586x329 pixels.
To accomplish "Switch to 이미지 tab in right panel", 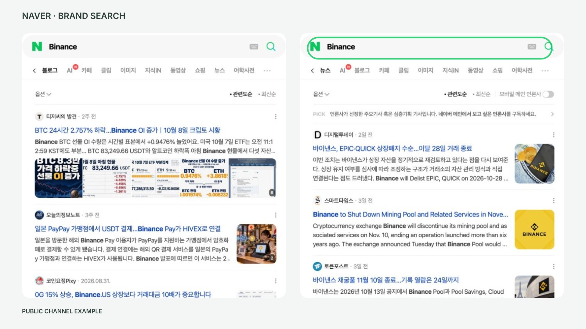I will pos(426,71).
